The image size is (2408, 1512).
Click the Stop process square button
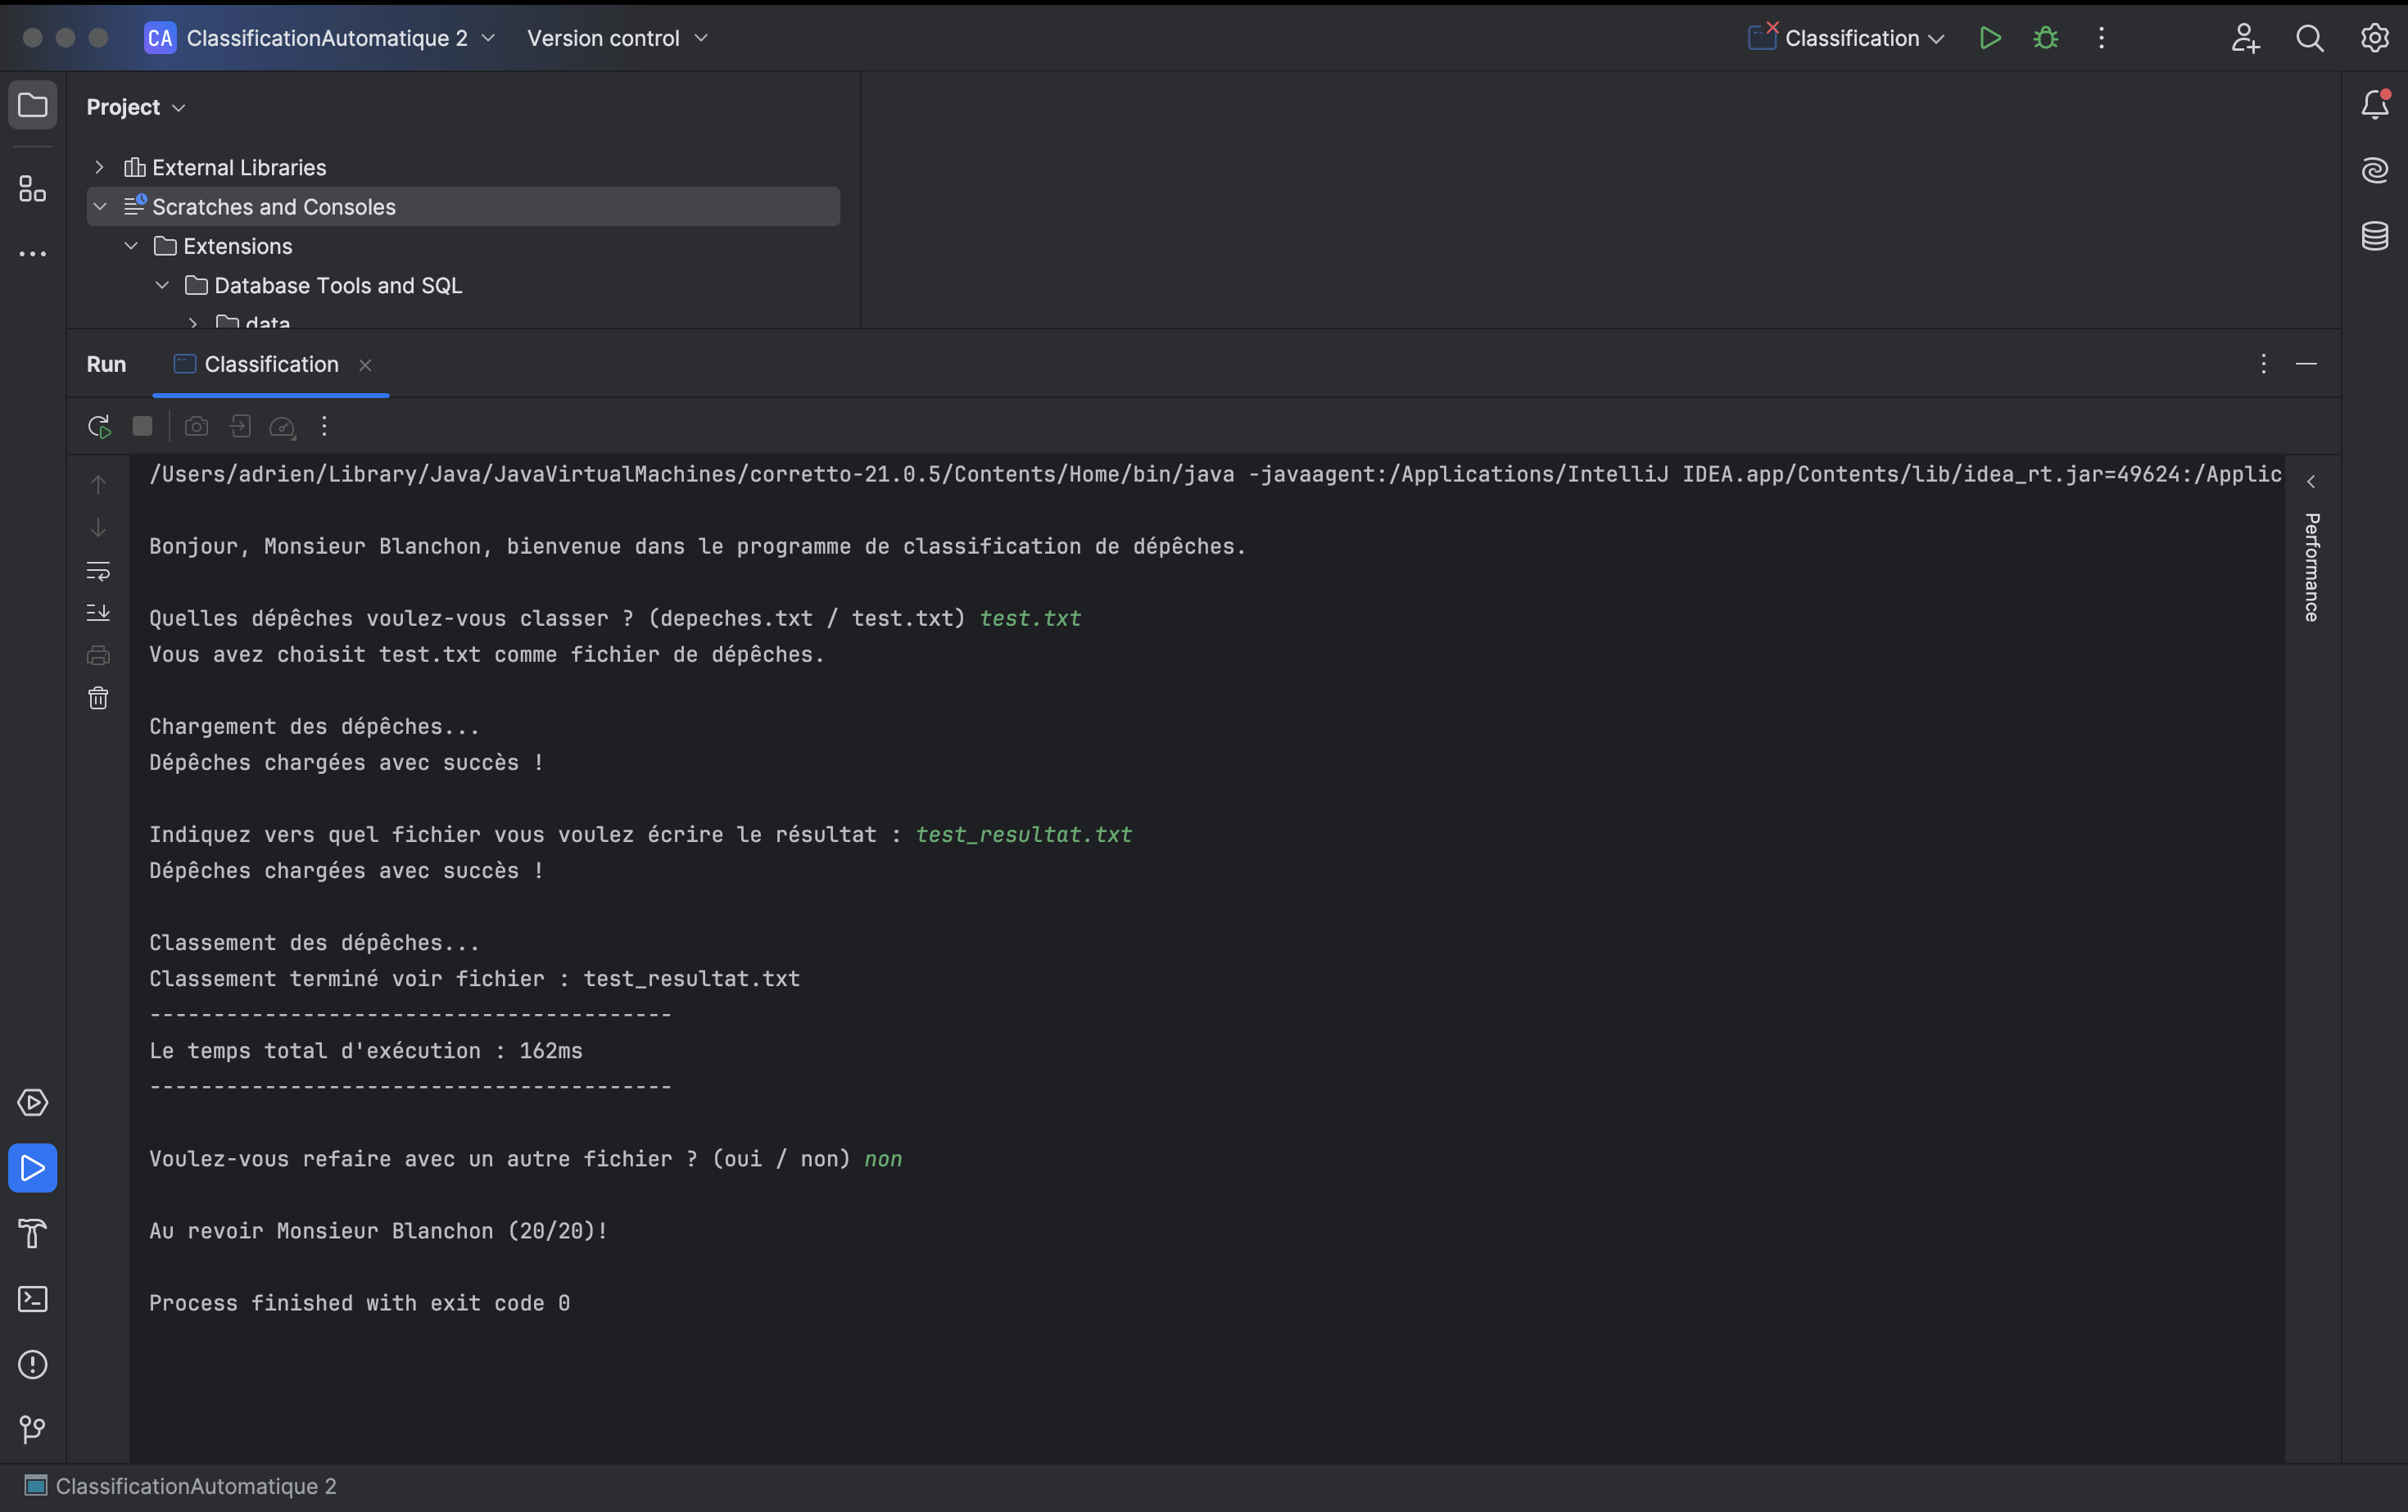143,427
